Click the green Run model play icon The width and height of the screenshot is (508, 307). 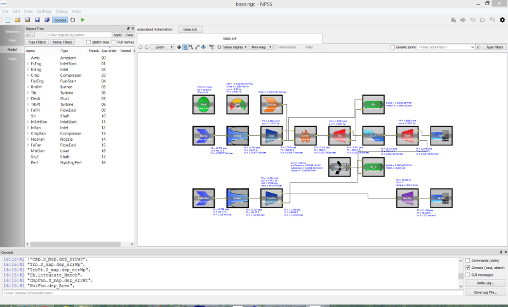pos(83,20)
